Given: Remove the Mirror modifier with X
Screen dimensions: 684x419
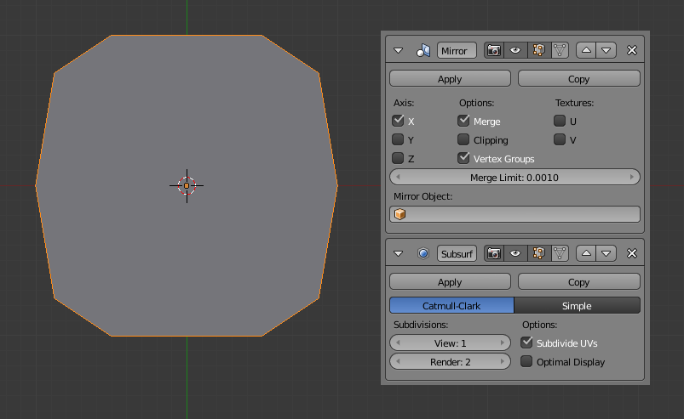Looking at the screenshot, I should coord(632,50).
